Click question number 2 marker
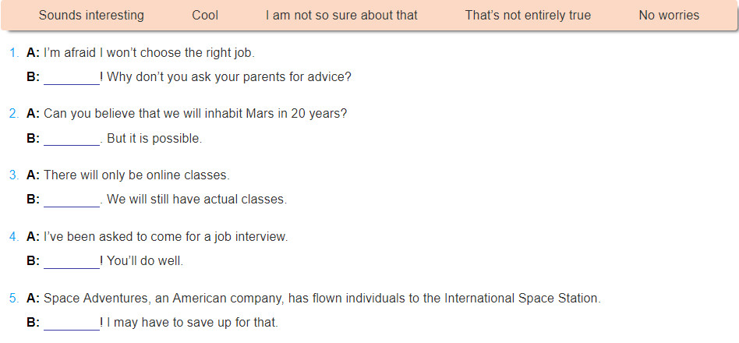This screenshot has height=343, width=739. 14,114
